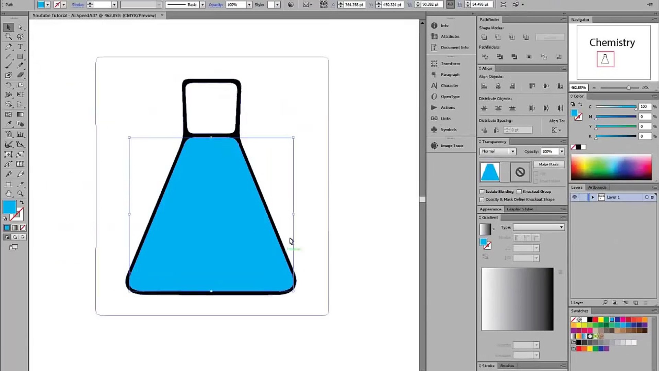Enable Isolate Blending checkbox
Screen dimensions: 659x371
(x=482, y=192)
